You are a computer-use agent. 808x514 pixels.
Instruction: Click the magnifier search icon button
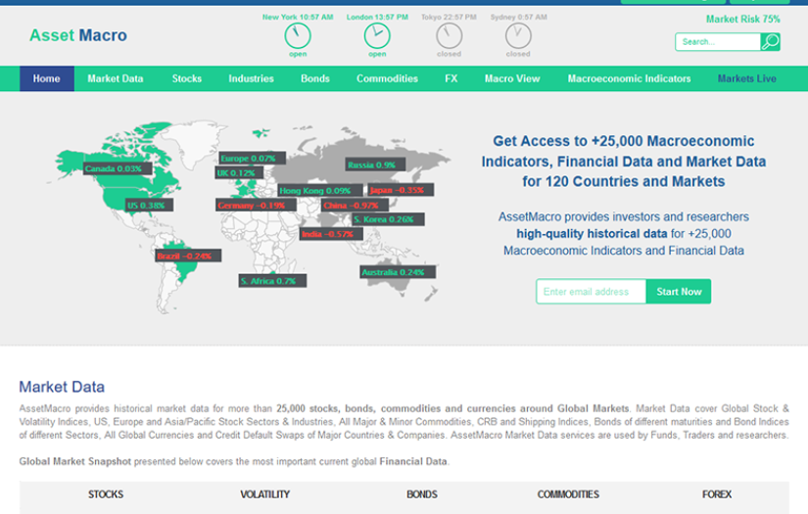[x=771, y=42]
